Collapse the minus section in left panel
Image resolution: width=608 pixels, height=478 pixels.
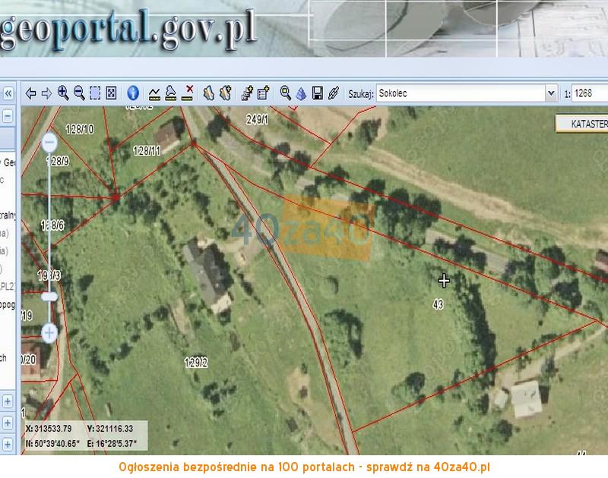[8, 117]
